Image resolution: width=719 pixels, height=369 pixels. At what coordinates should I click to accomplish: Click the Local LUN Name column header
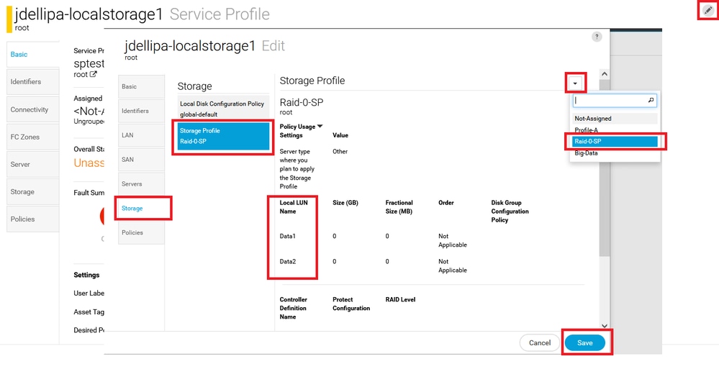294,206
